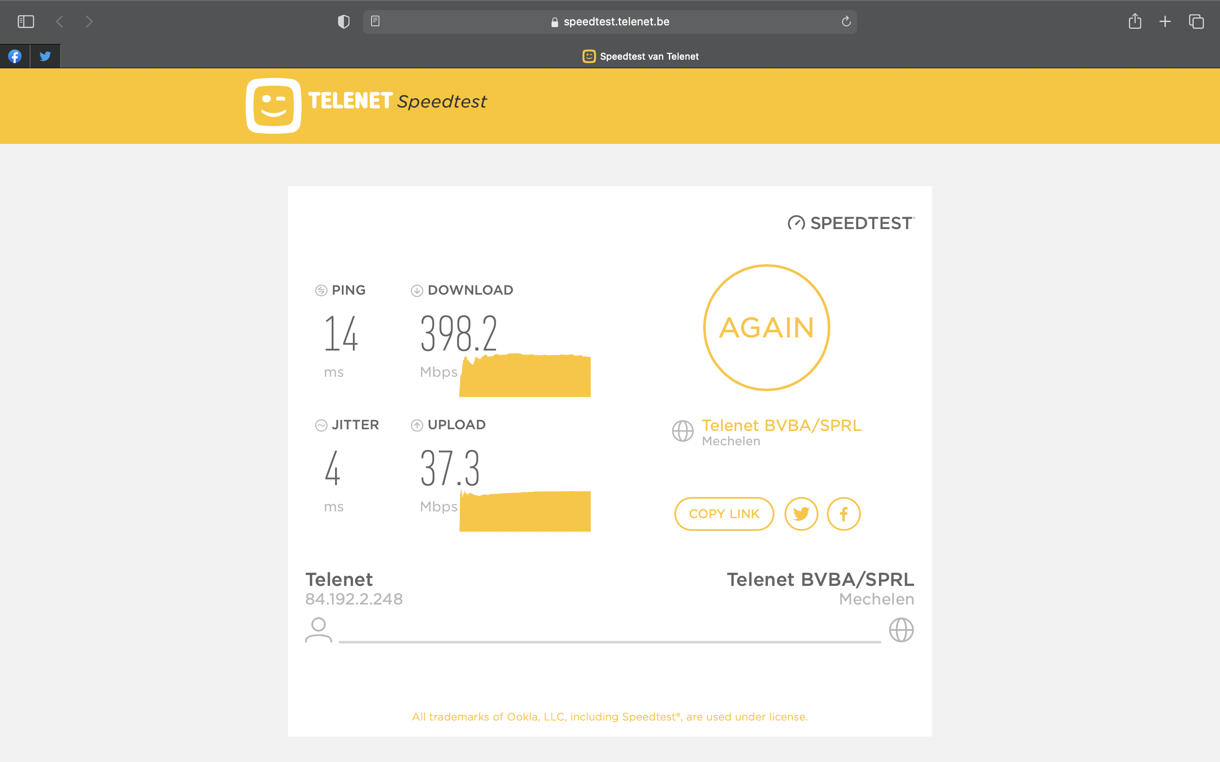Click the download speed graph

[x=525, y=376]
